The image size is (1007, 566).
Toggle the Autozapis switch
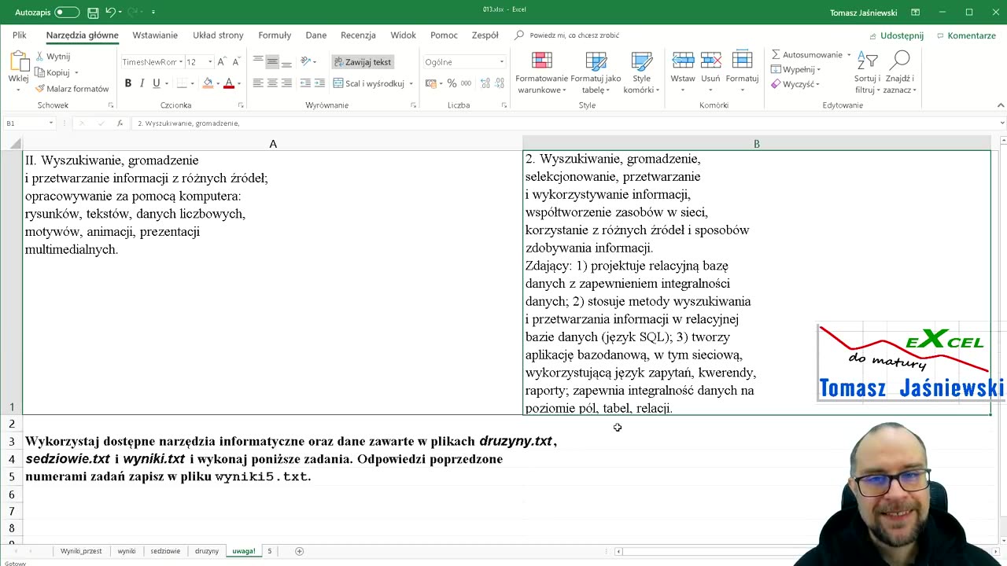pyautogui.click(x=67, y=13)
